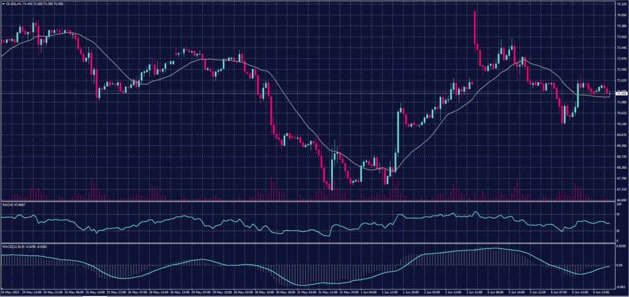Click the divider between RSI and MACD panels
Viewport: 629px width, 297px height.
[307, 243]
